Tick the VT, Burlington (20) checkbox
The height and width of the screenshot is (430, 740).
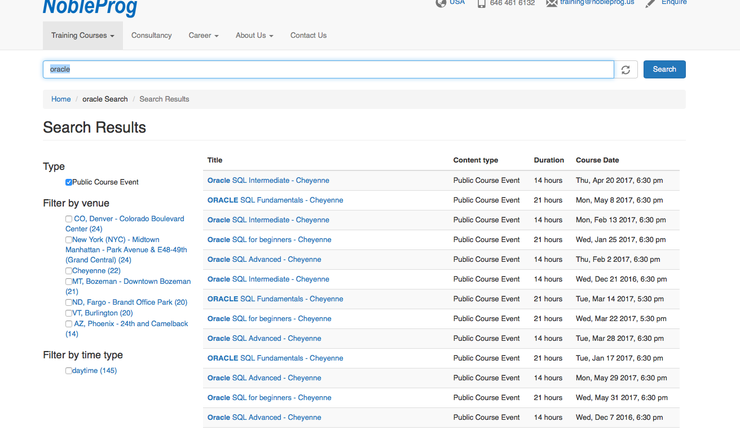(x=69, y=313)
